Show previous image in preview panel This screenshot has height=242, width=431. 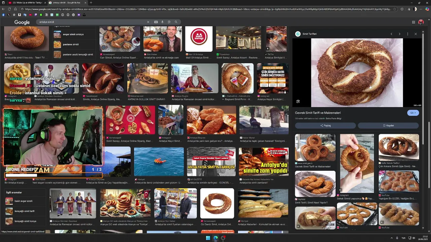[391, 34]
